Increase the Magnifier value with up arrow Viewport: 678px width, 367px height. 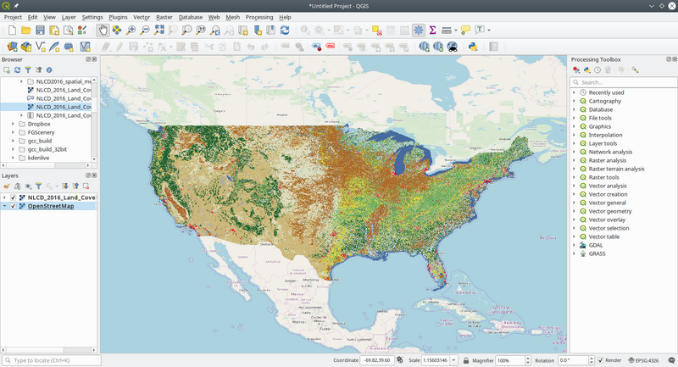[x=527, y=358]
